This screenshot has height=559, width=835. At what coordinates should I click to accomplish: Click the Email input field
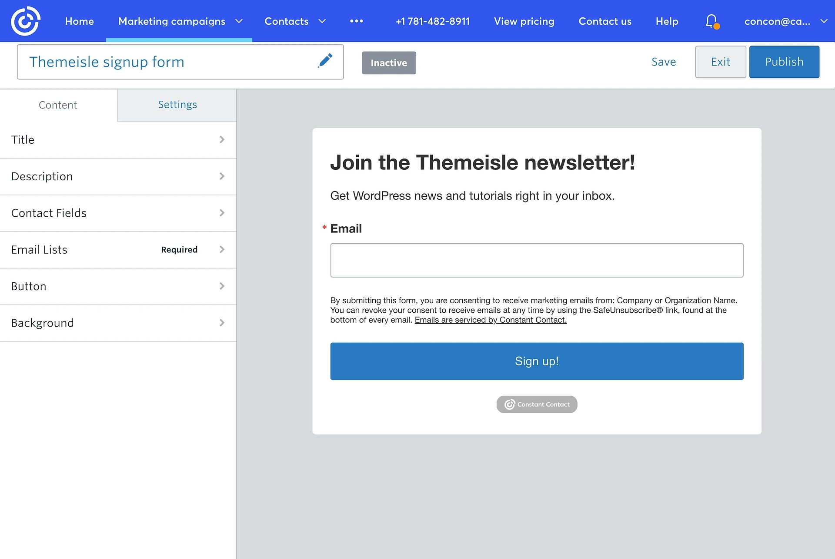537,260
